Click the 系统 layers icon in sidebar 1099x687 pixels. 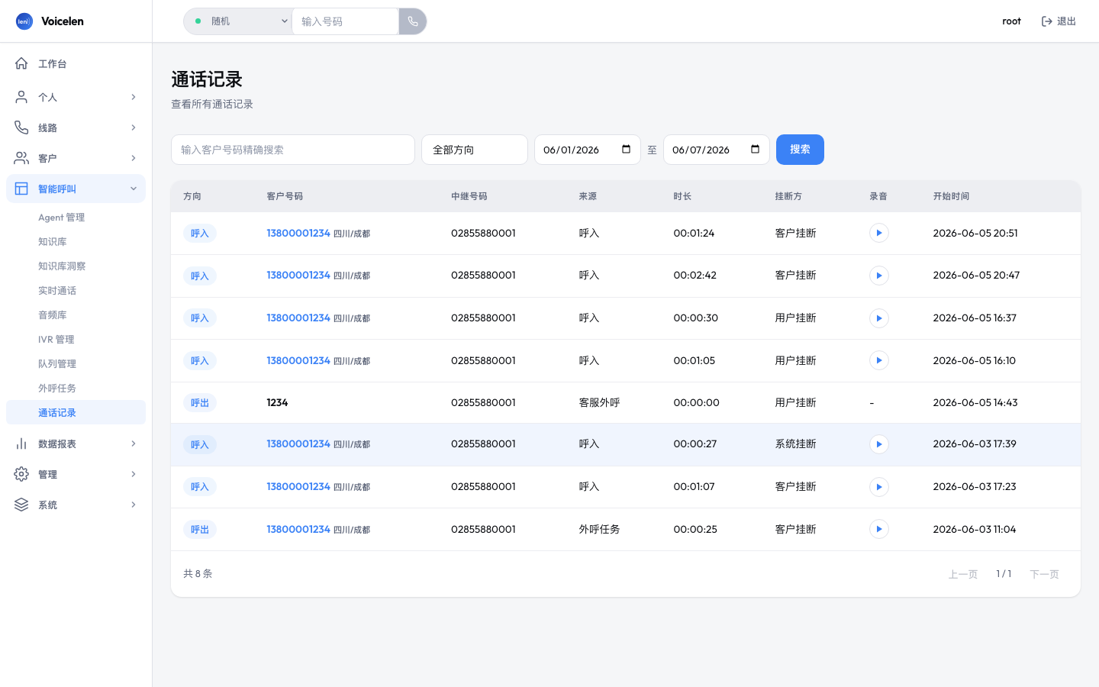tap(21, 505)
